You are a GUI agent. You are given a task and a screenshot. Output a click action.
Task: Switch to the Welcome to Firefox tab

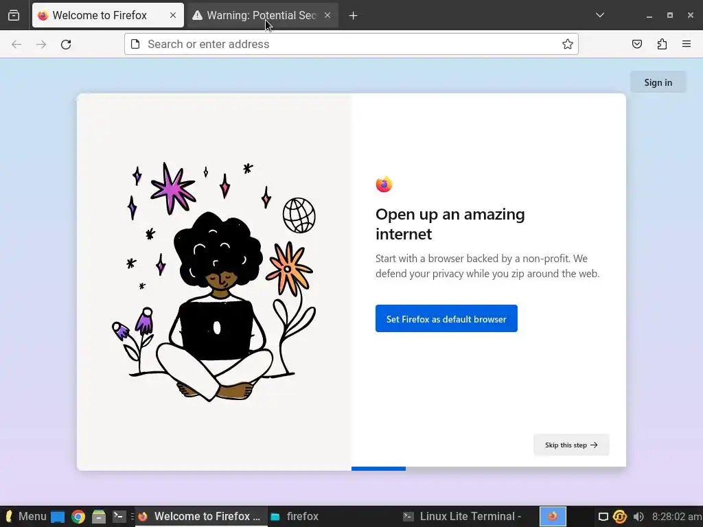108,15
